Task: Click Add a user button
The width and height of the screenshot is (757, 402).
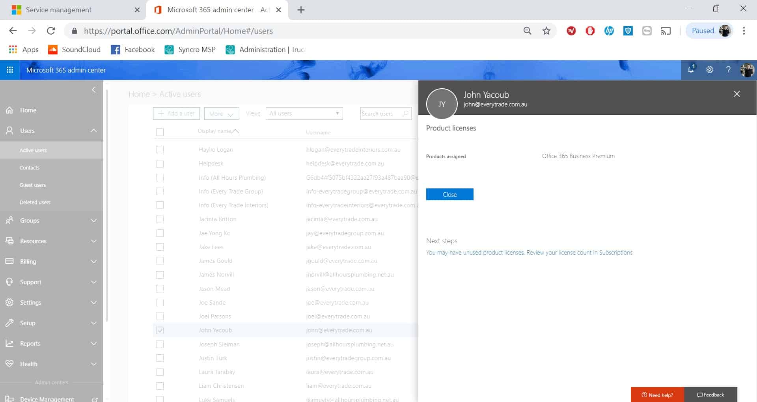Action: (176, 114)
